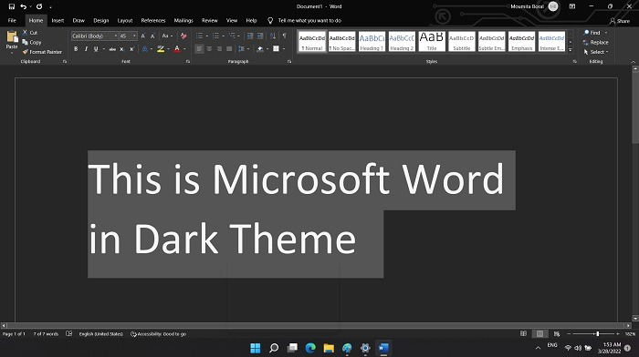Apply text highlight color

(x=161, y=49)
